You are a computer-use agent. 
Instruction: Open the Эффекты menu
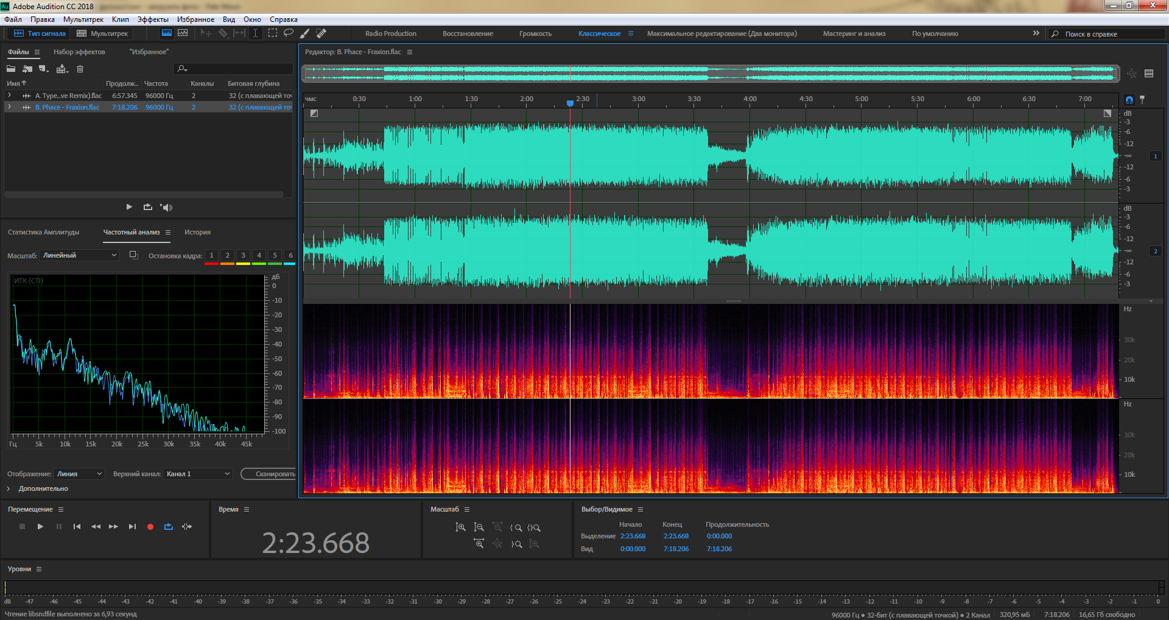click(152, 19)
